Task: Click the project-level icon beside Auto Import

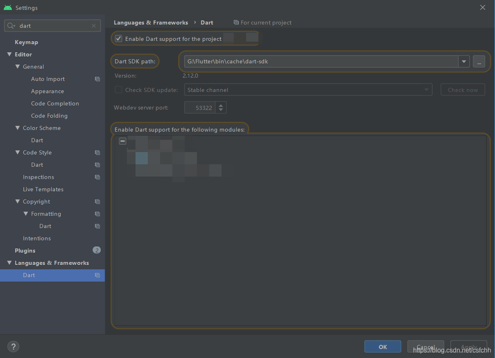Action: [97, 79]
